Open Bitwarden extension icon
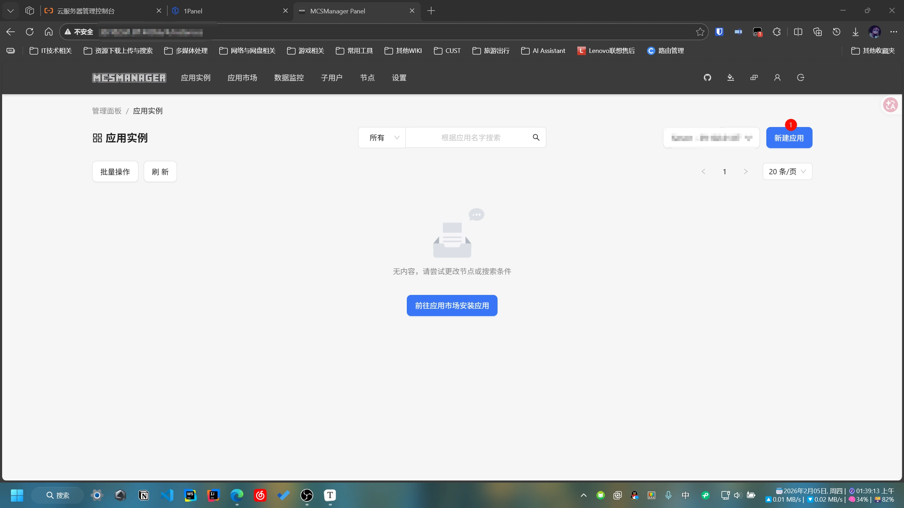Screen dimensions: 904x508 click(719, 32)
